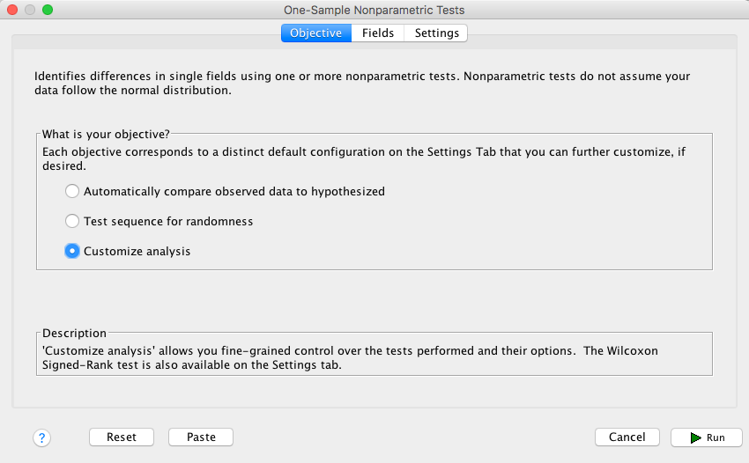The width and height of the screenshot is (749, 463).
Task: Select 'Automatically compare observed data to hypothesized'
Action: [72, 191]
